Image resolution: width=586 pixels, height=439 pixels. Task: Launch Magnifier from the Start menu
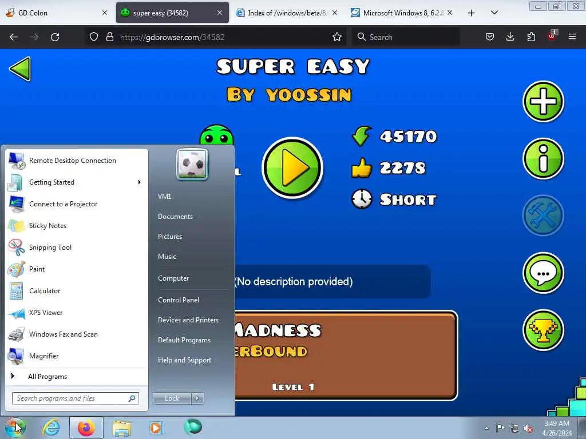(77, 356)
